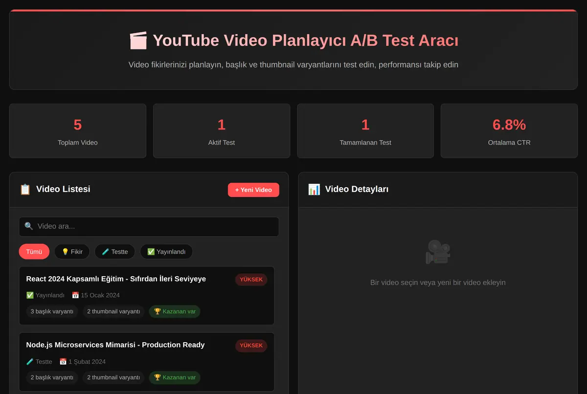
Task: Click 2 thumbnail varyantı on the React card
Action: click(113, 311)
